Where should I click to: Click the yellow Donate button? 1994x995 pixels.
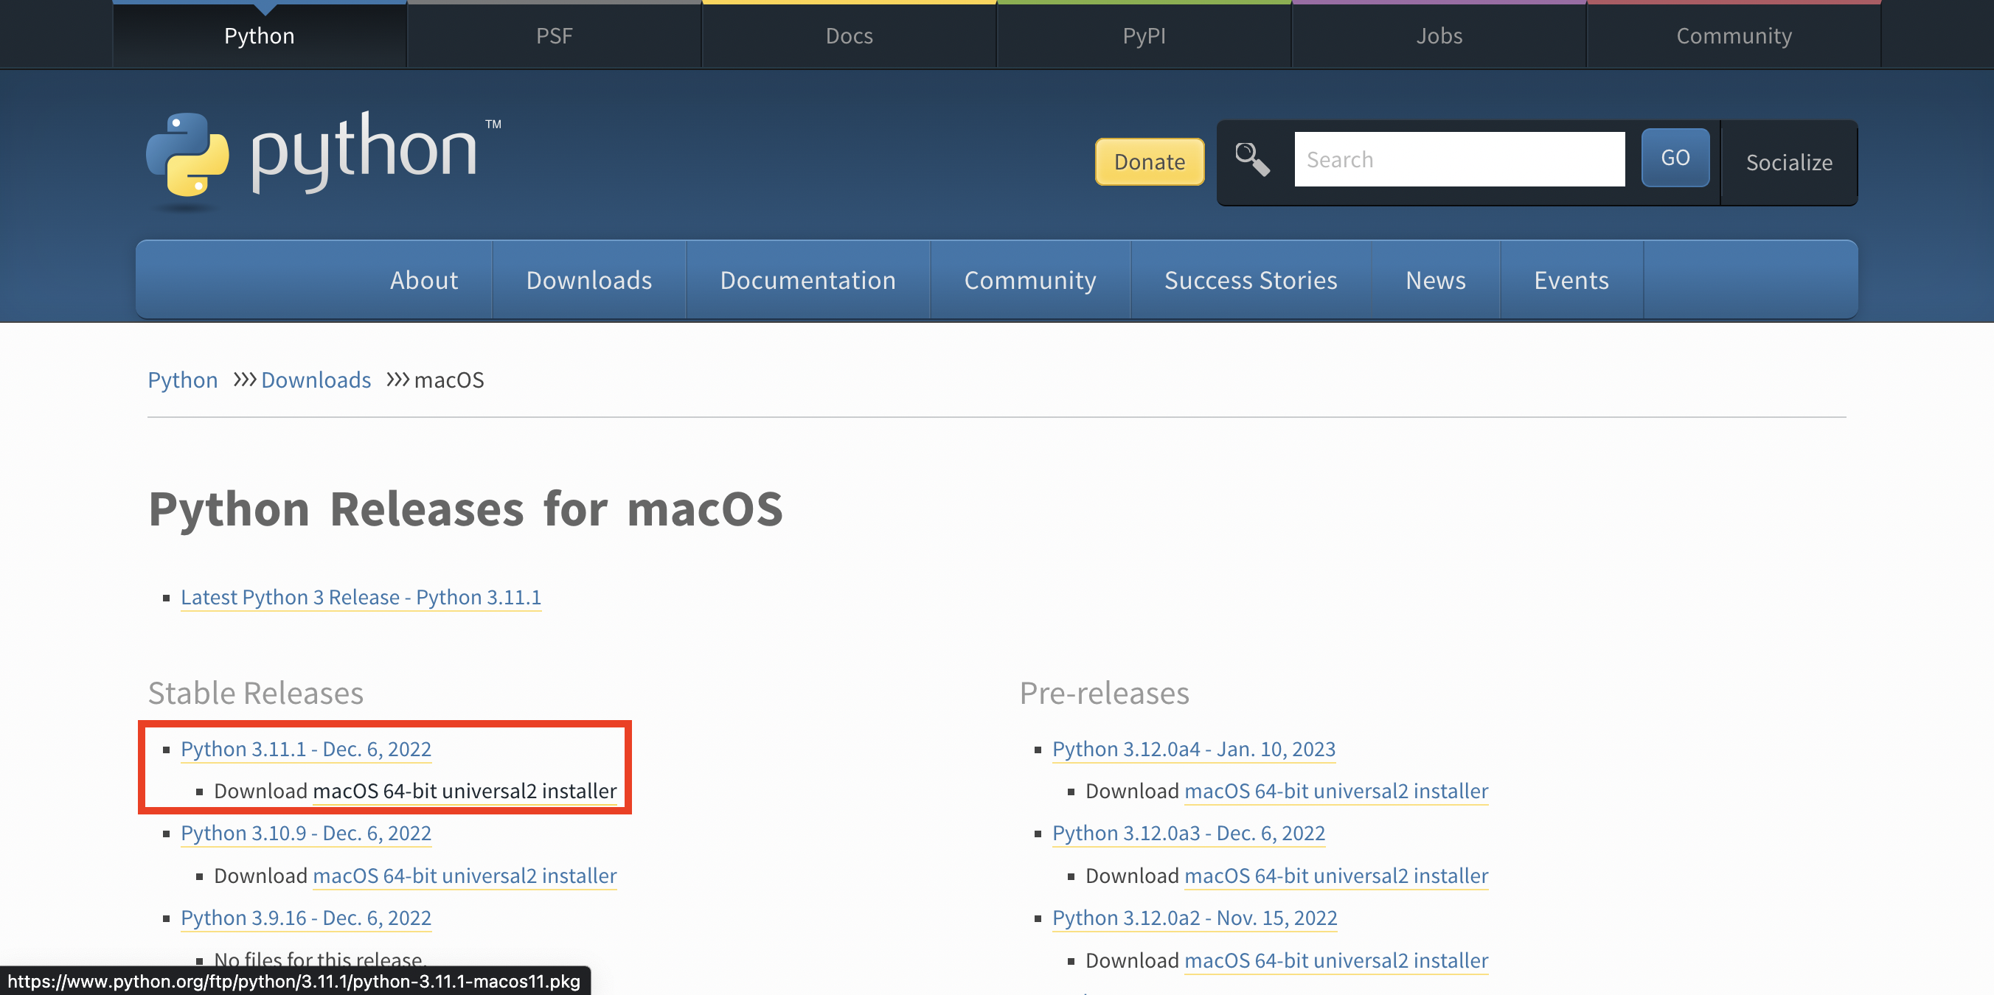click(1150, 161)
